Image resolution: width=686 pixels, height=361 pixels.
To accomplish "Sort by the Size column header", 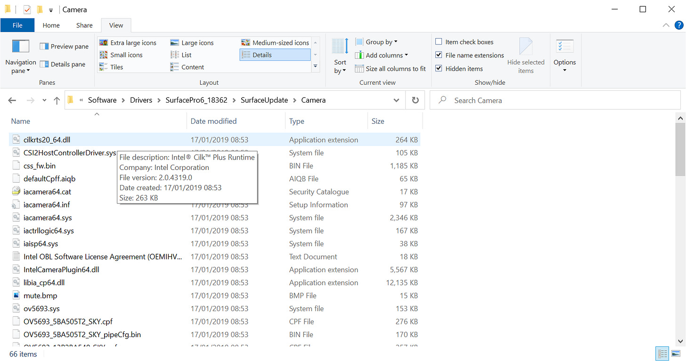I will 395,121.
